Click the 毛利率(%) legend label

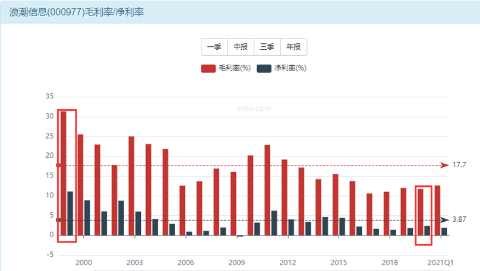[x=235, y=68]
